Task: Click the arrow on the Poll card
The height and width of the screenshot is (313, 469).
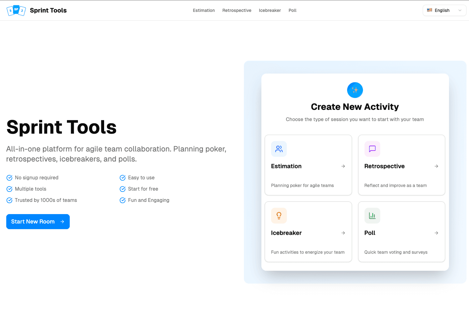Action: click(436, 233)
